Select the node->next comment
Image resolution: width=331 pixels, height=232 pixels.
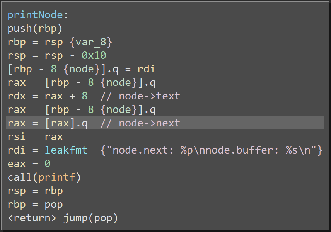[140, 123]
